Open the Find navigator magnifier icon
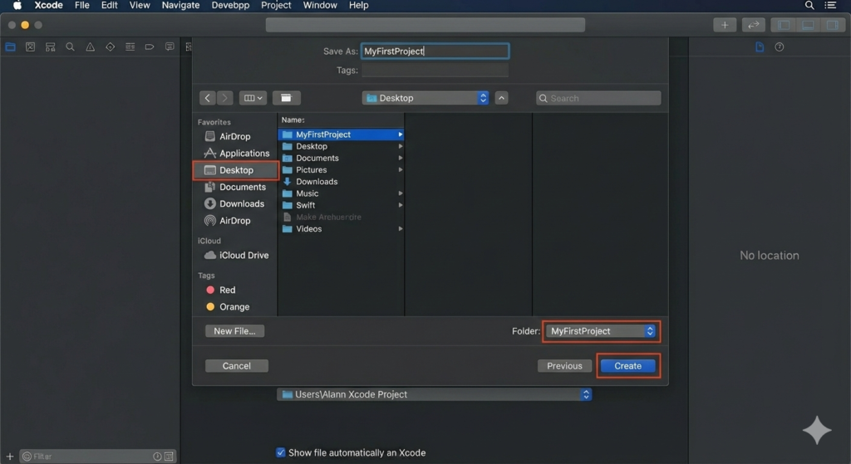Image resolution: width=851 pixels, height=464 pixels. (70, 47)
